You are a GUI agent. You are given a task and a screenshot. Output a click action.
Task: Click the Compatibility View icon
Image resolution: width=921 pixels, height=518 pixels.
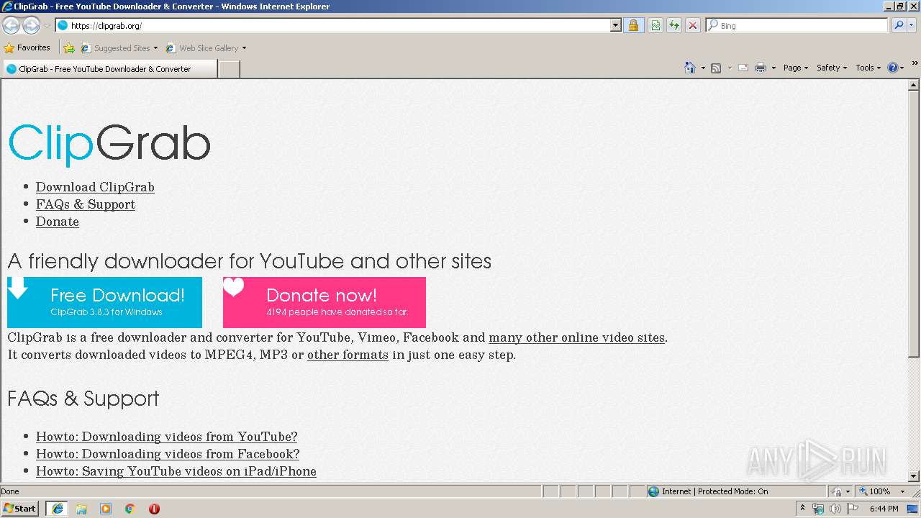(x=655, y=25)
